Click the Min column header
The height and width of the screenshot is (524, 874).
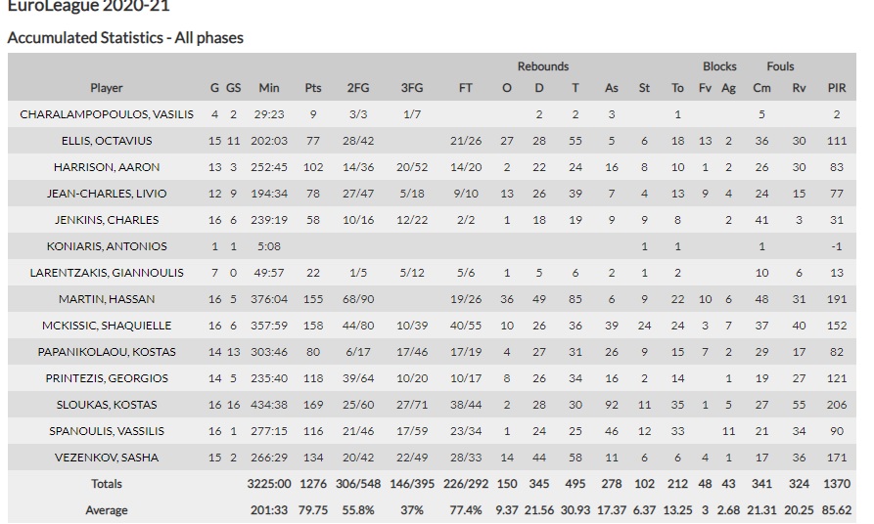[x=269, y=88]
